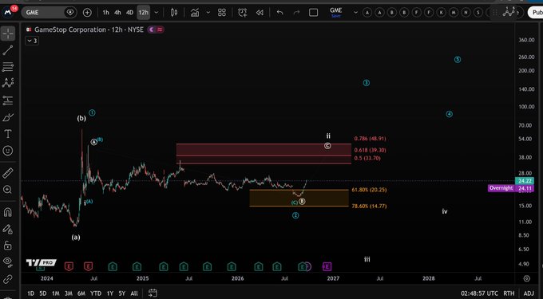Screen dimensions: 543x299
Task: Undo the last chart action
Action: pos(279,13)
